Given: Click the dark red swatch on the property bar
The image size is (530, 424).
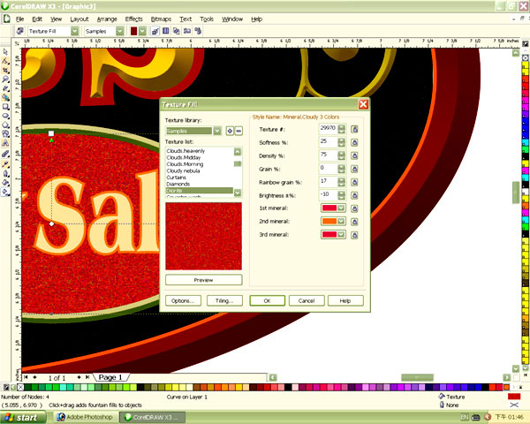Looking at the screenshot, I should pos(134,31).
